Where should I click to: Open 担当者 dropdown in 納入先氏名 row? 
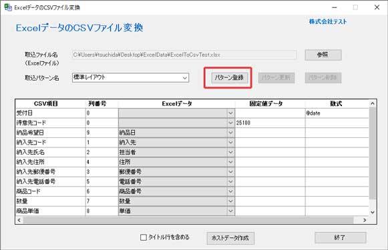[x=230, y=152]
